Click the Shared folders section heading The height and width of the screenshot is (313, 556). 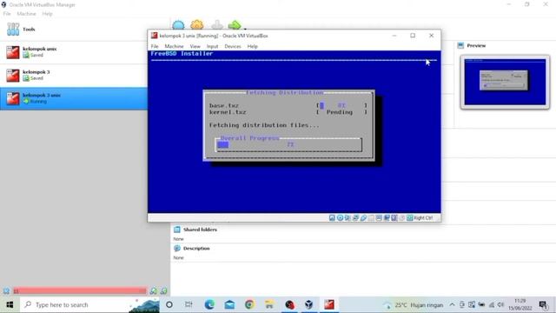point(200,230)
